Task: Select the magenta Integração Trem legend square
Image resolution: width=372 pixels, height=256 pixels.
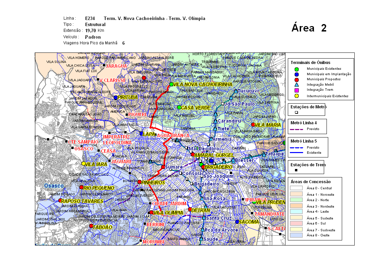Action: point(297,90)
